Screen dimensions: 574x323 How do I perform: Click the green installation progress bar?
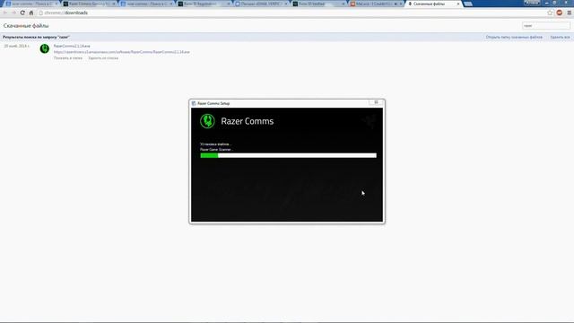289,155
